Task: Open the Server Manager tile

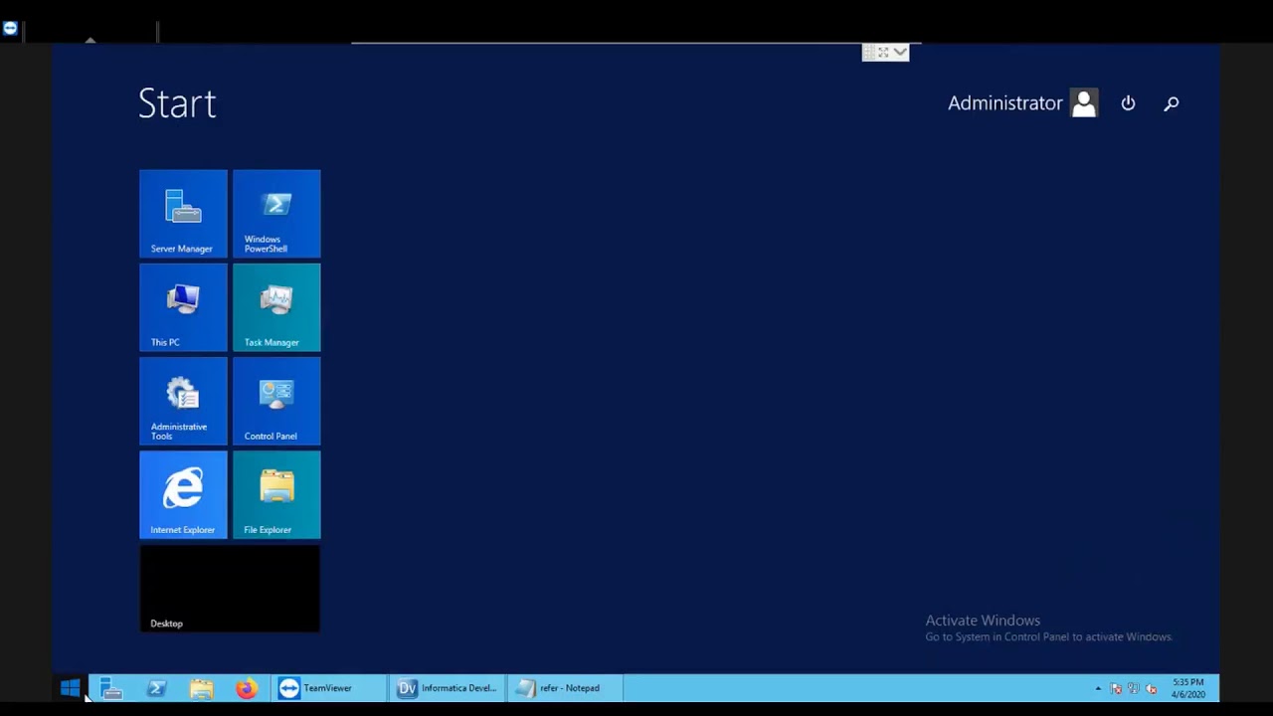Action: tap(183, 214)
